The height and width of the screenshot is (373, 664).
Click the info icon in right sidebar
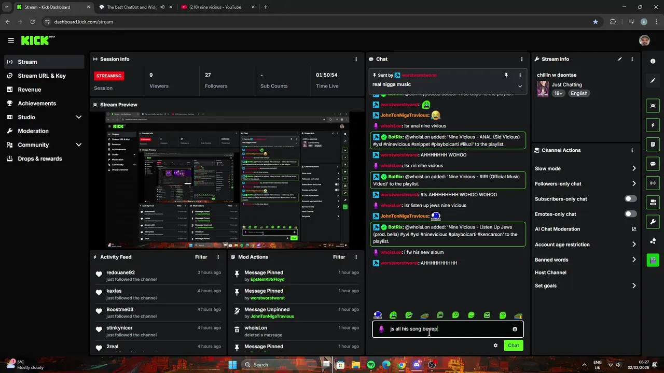[x=653, y=61]
